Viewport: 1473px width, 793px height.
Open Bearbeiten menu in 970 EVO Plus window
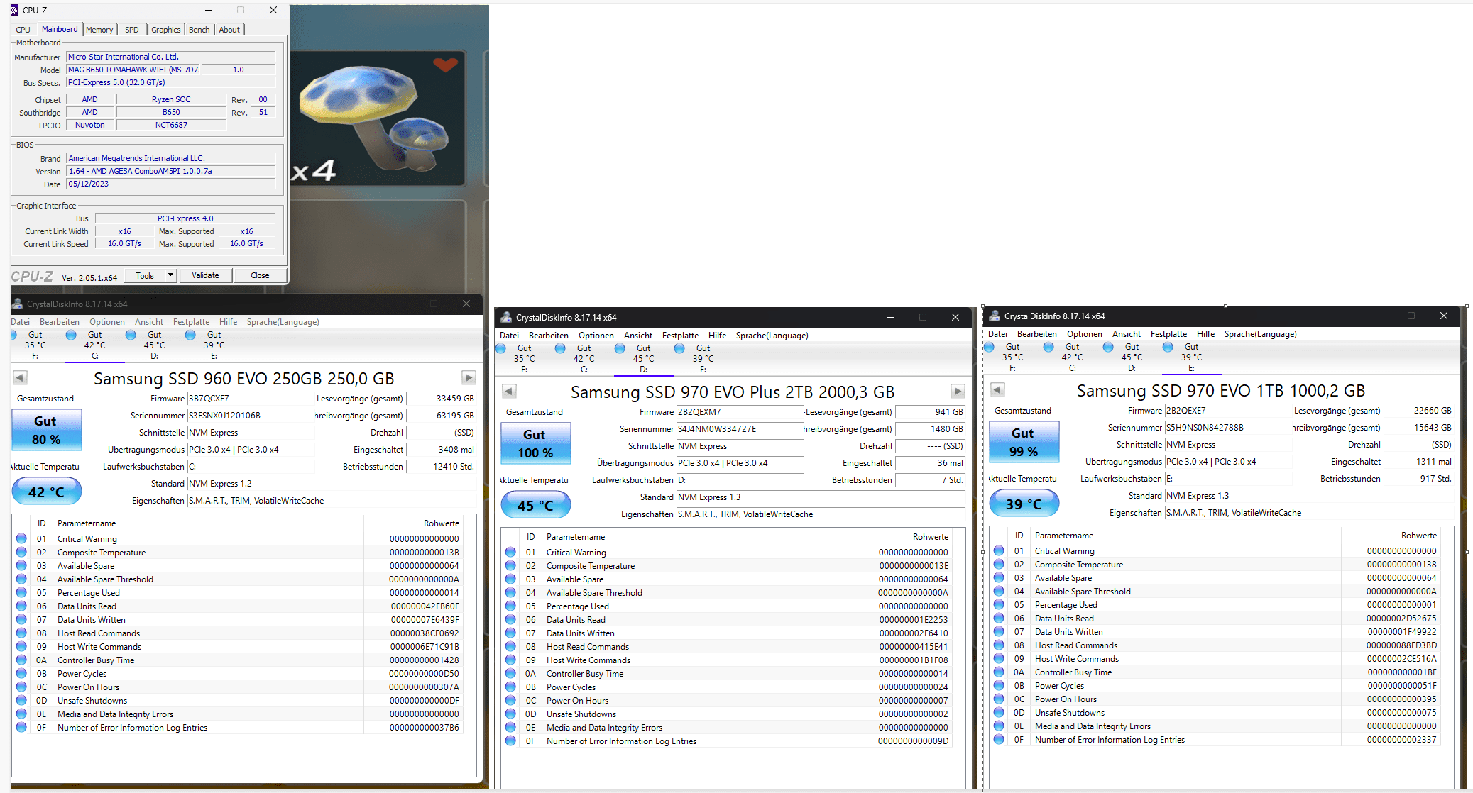pyautogui.click(x=548, y=335)
